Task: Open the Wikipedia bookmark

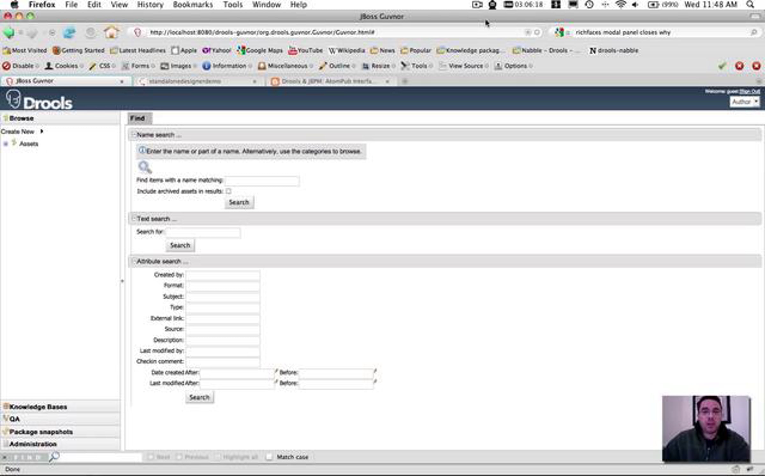Action: tap(347, 50)
